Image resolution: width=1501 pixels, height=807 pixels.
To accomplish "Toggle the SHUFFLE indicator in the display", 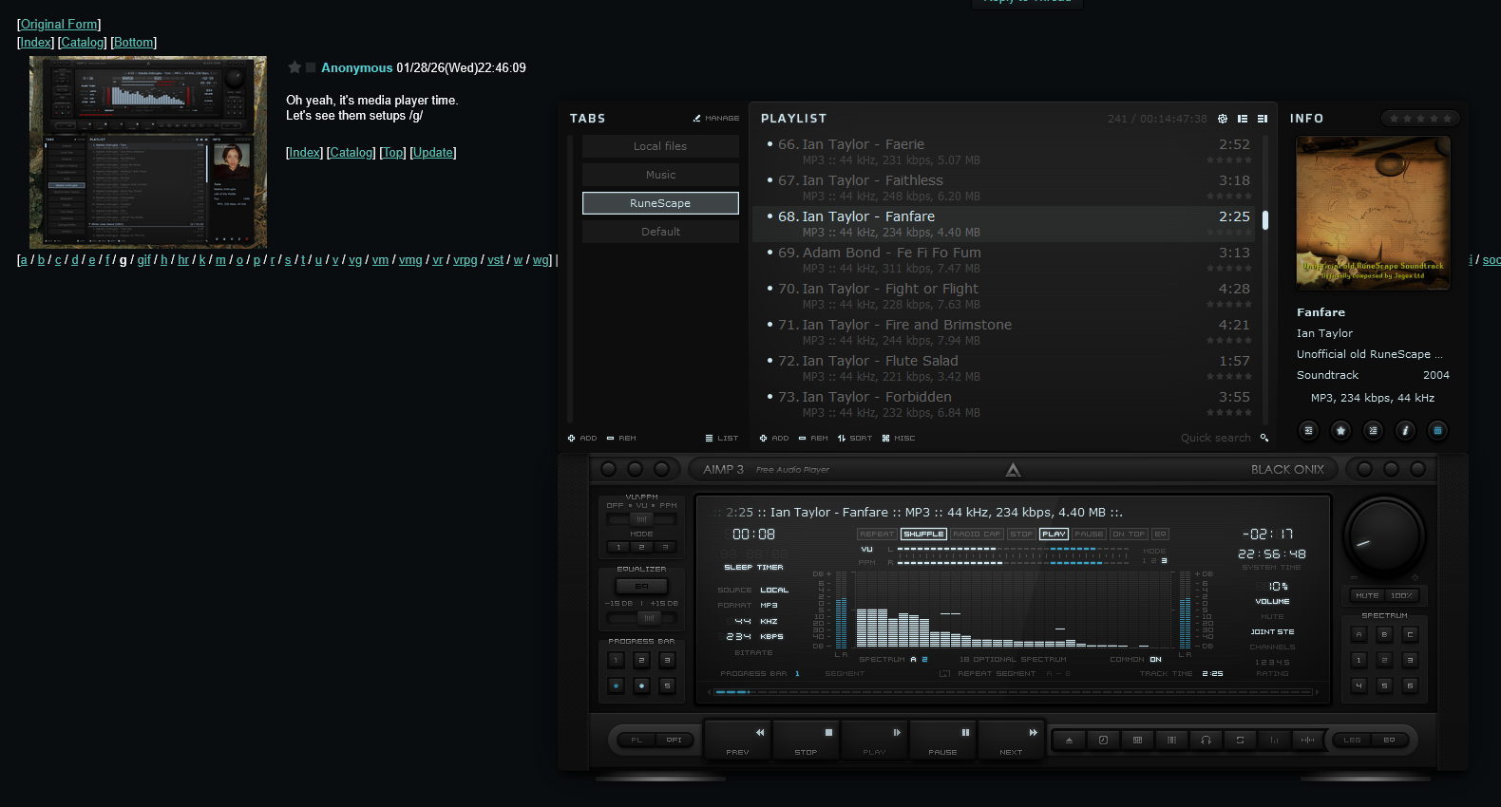I will [923, 534].
